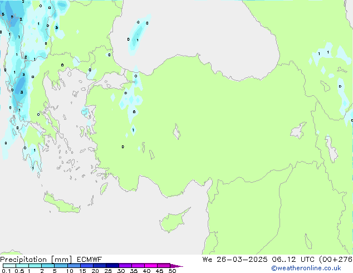Screen dimensions: 353x273
Task: Click the legend label "20"
Action: coord(95,271)
